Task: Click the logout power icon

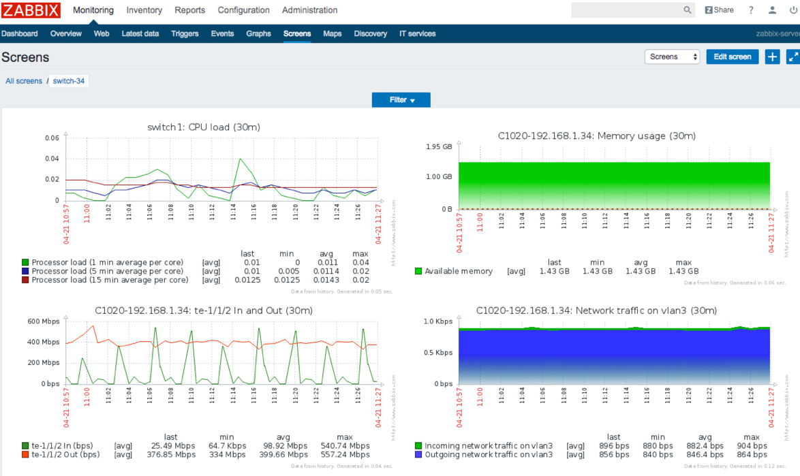Action: pyautogui.click(x=793, y=10)
